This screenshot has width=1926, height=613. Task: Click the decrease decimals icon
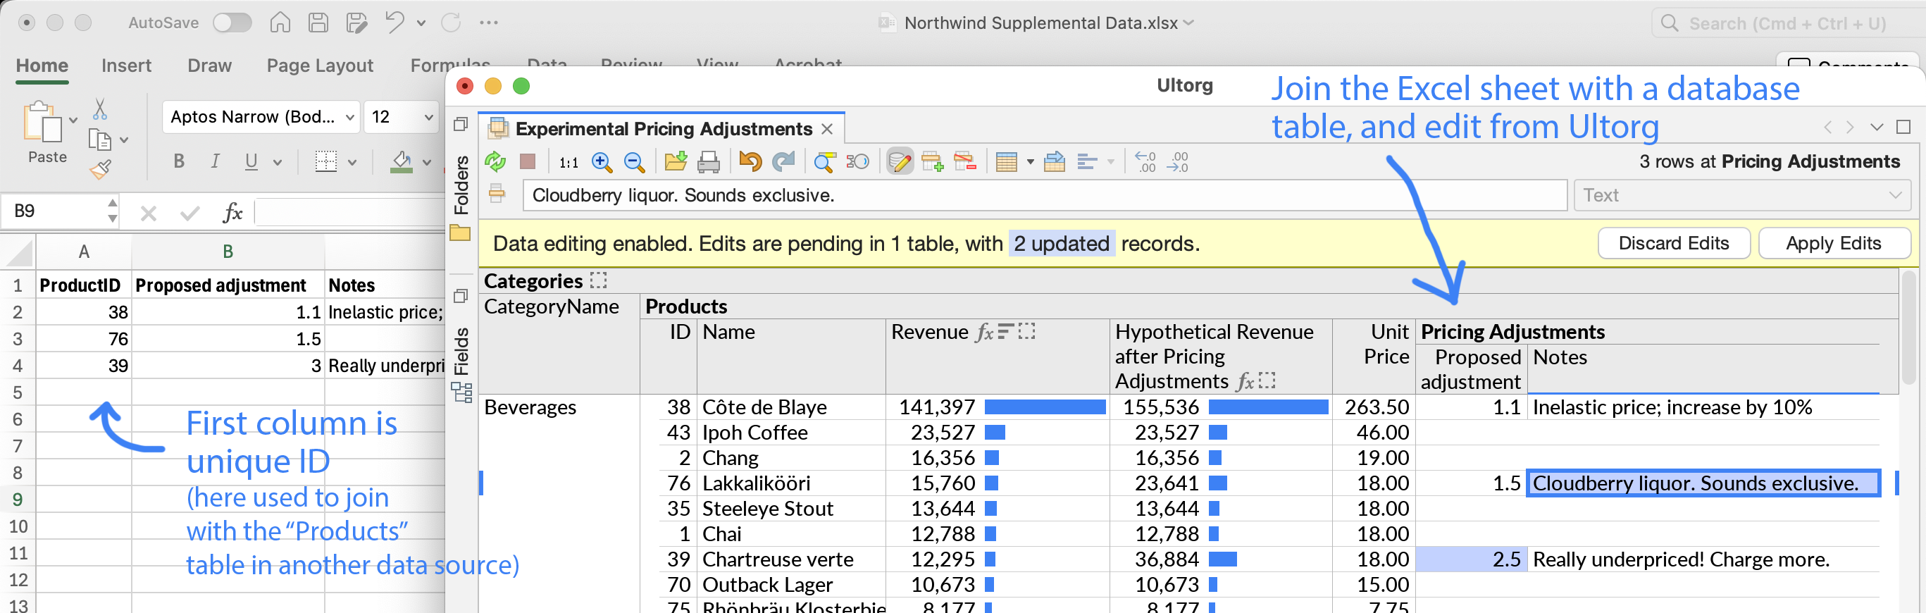point(1145,161)
